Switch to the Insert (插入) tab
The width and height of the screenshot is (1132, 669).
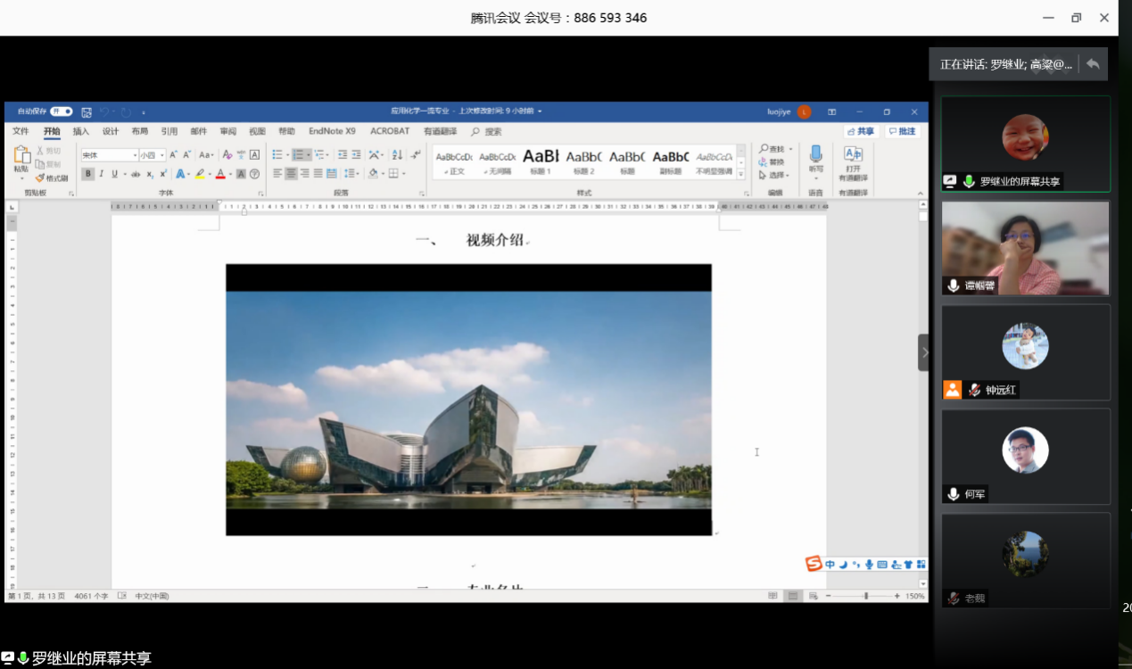point(81,131)
